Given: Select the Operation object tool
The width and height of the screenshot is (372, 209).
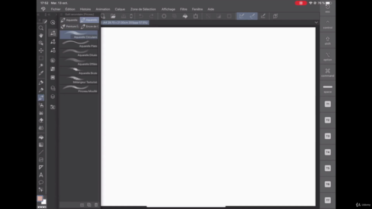Looking at the screenshot, I should coord(41,43).
